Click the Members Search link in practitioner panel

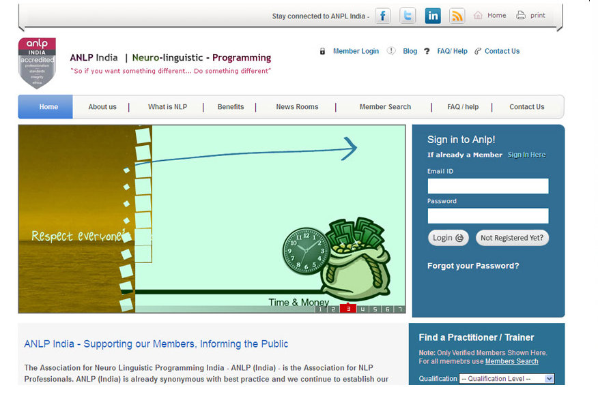(511, 361)
